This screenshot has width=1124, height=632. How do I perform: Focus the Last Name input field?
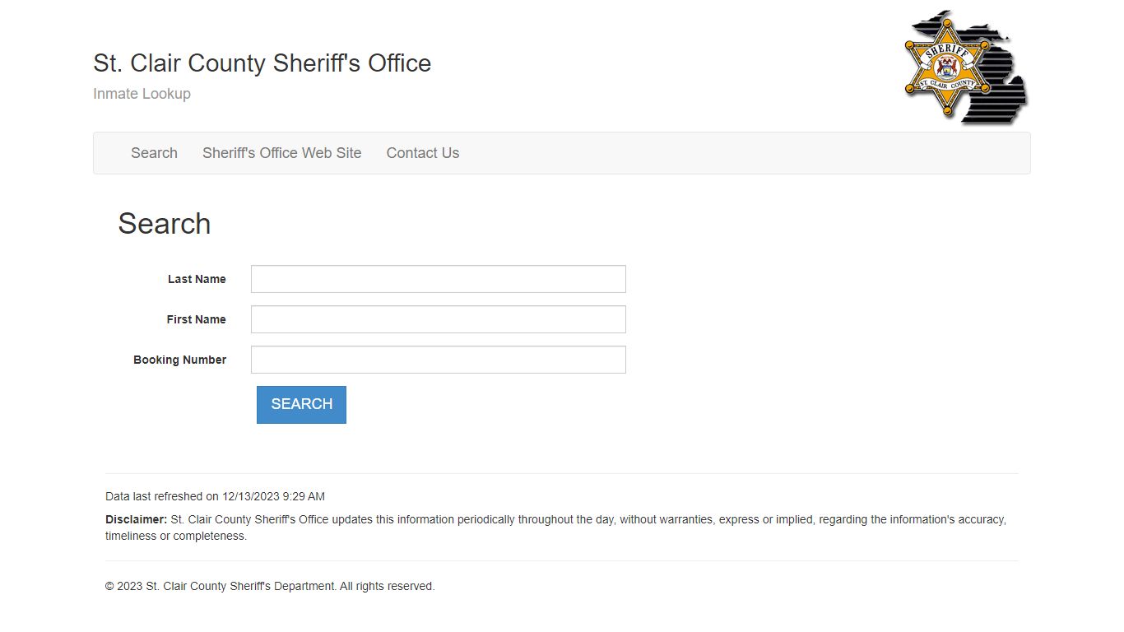coord(438,279)
